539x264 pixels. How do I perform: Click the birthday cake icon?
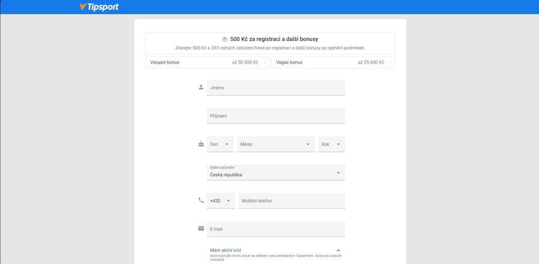(x=201, y=144)
